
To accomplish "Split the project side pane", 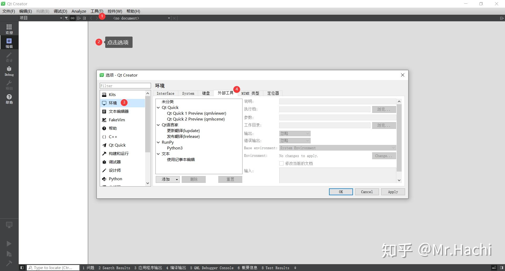I will coord(79,18).
